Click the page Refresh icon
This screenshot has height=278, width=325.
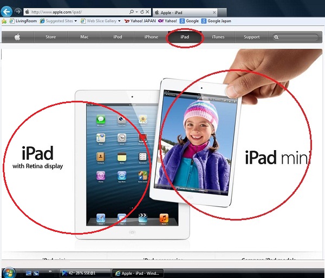click(142, 12)
